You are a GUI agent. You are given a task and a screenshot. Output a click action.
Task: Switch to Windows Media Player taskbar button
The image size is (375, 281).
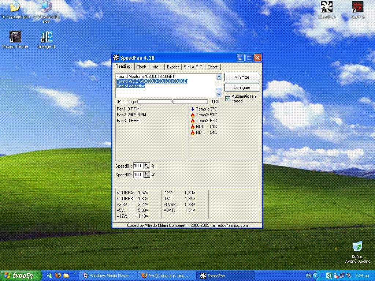pos(108,276)
